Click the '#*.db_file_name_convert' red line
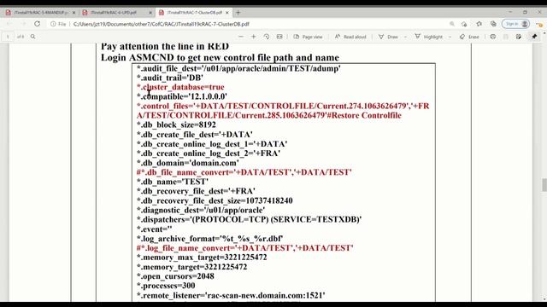Screen dimensions: 547x307 pos(244,172)
